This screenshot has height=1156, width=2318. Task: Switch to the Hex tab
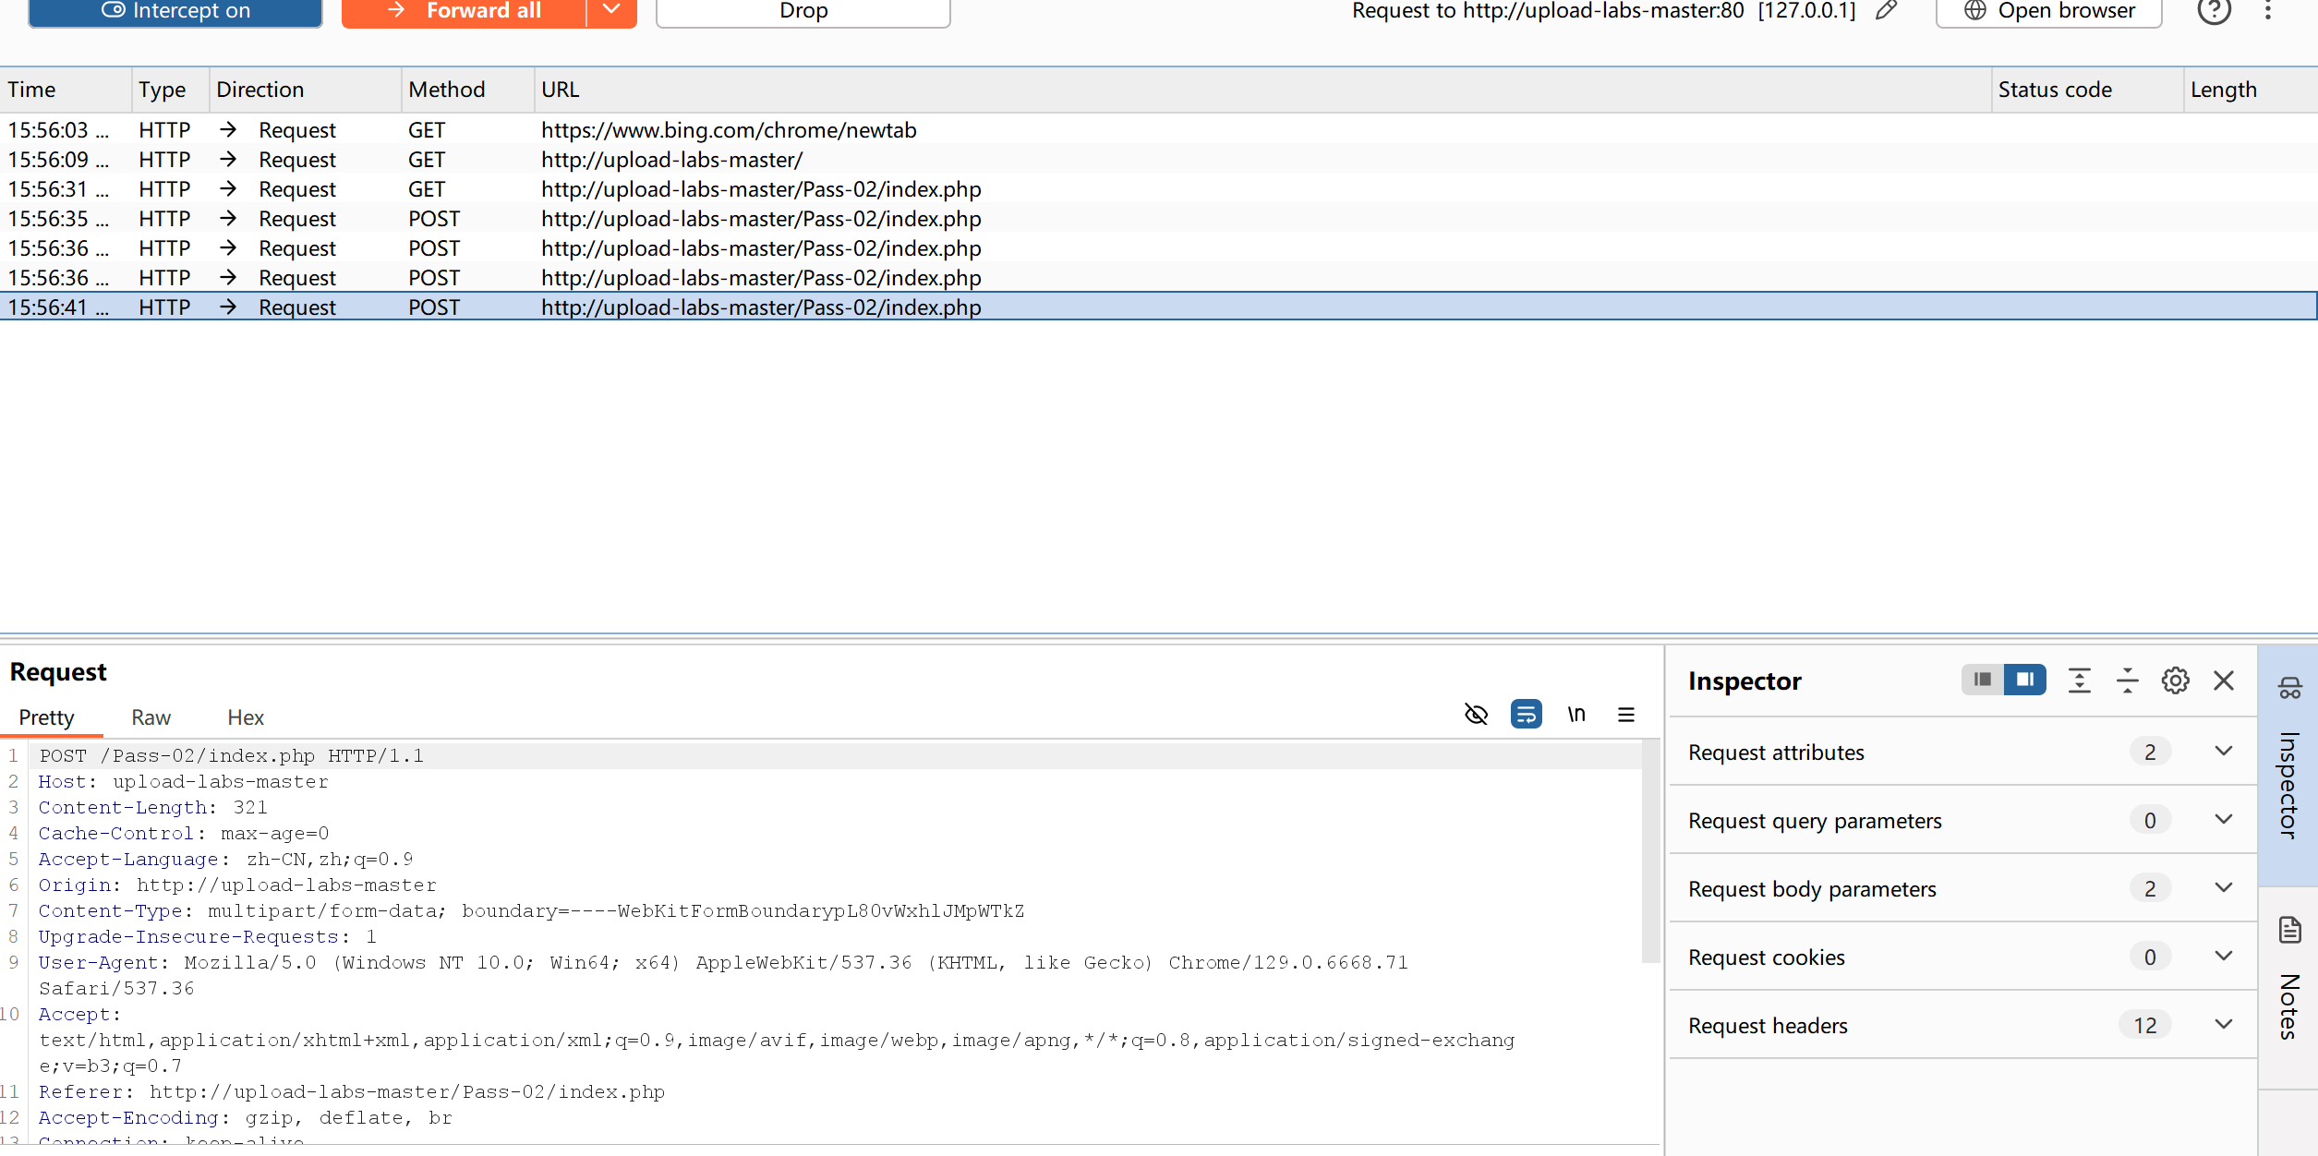tap(246, 717)
